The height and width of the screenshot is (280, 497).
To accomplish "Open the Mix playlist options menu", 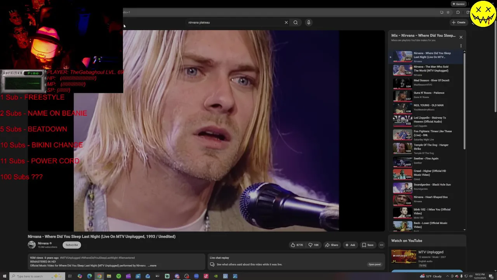I will [461, 46].
